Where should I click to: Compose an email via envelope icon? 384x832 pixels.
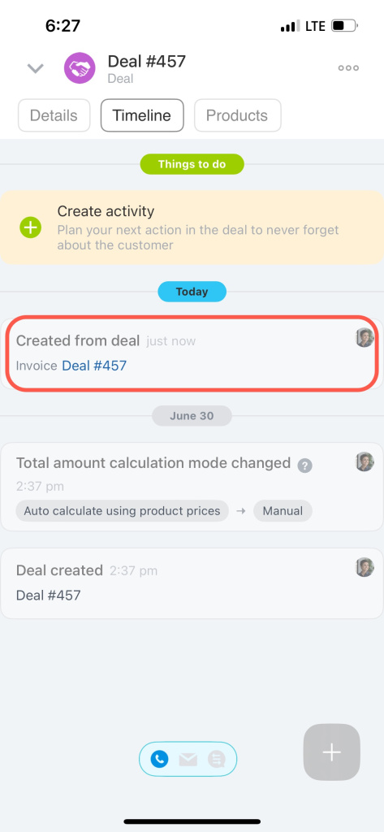point(188,760)
